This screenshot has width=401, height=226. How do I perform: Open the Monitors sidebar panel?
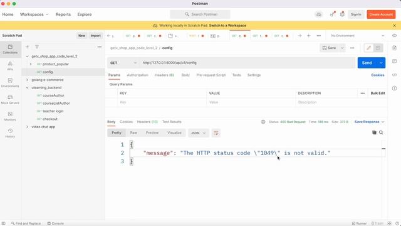(10, 116)
